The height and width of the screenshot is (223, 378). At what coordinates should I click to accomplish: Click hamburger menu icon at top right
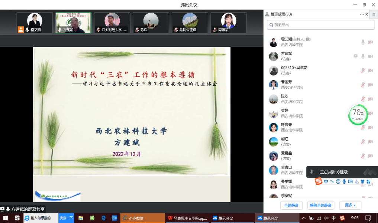click(374, 14)
